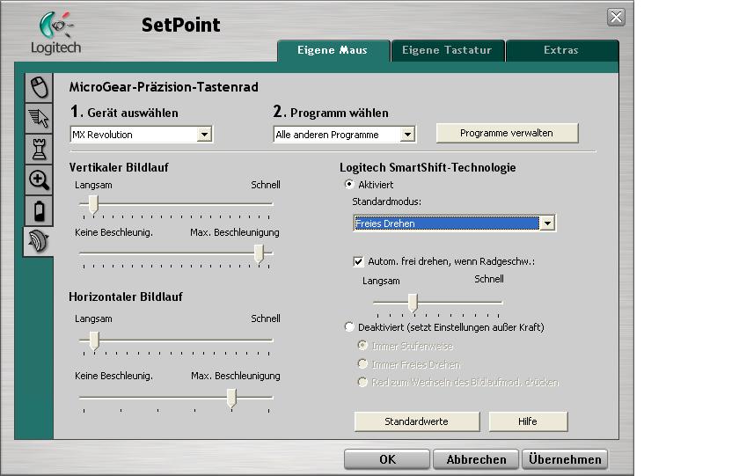Screen dimensions: 739x476
Task: Click the Programme verwalten button
Action: click(507, 133)
